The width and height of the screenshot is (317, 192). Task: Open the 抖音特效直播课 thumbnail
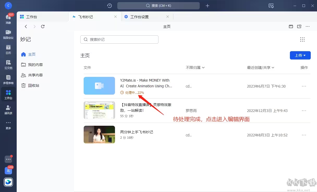[x=99, y=110]
